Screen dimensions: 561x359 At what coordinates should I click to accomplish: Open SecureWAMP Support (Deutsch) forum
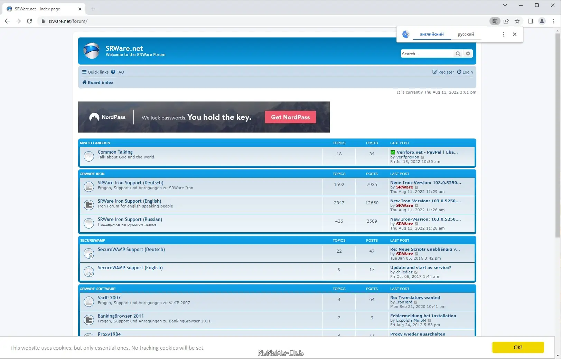coord(131,249)
